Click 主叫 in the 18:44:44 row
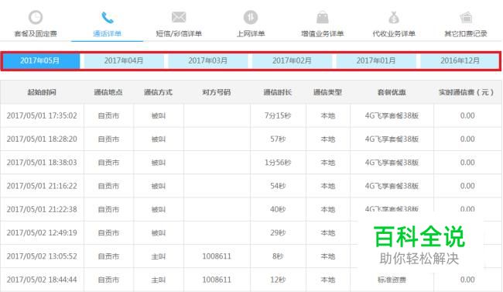This screenshot has width=503, height=292. coord(159,280)
